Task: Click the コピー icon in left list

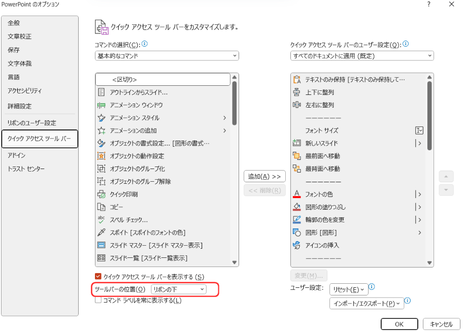Action: tap(101, 207)
